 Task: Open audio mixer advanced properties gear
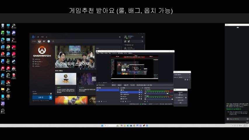[x=145, y=101]
